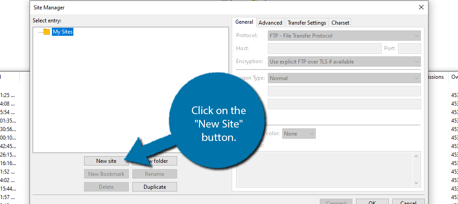This screenshot has height=204, width=458.
Task: Click the New Bookmark button
Action: click(106, 174)
